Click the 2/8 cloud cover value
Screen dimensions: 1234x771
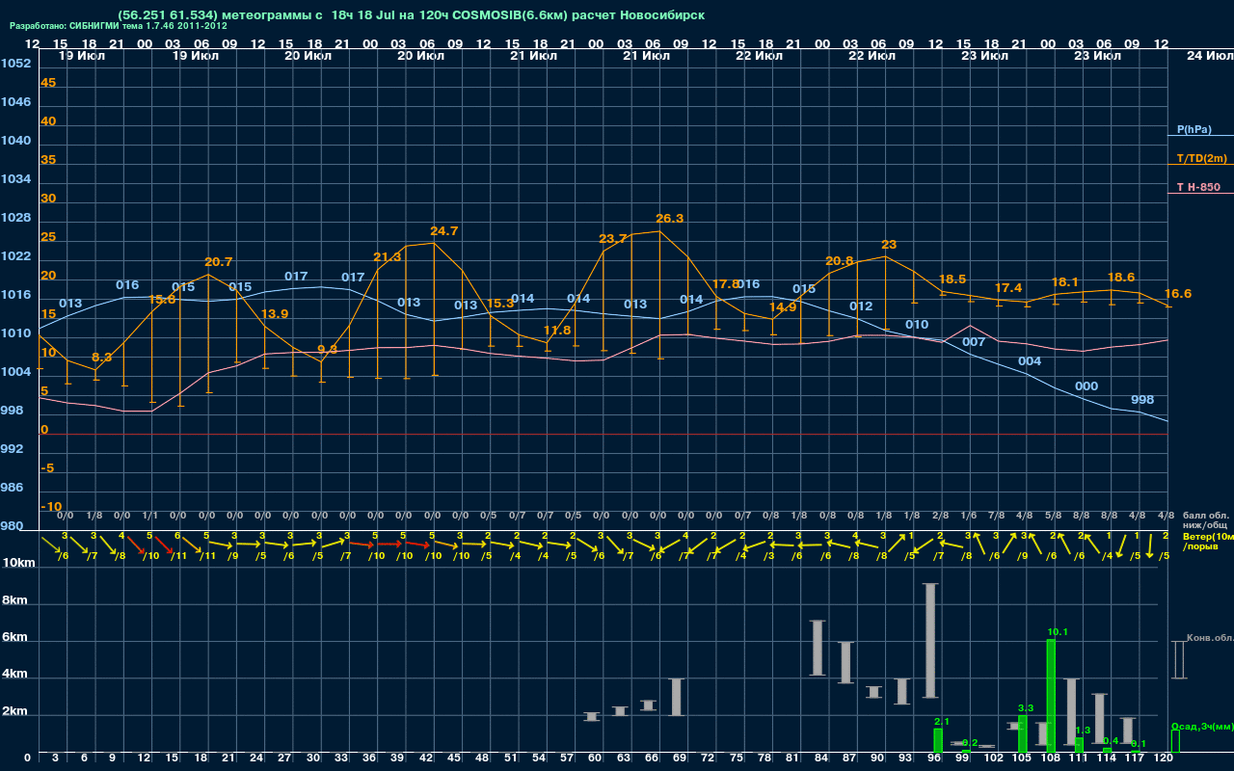click(x=940, y=516)
